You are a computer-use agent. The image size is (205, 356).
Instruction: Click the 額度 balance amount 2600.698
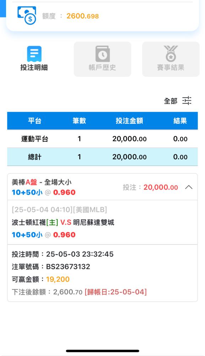tap(83, 16)
